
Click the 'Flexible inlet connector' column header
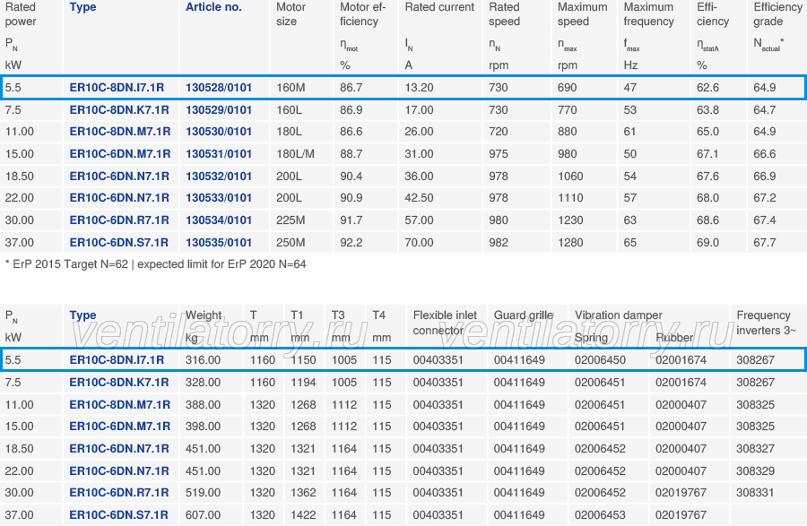pyautogui.click(x=445, y=323)
